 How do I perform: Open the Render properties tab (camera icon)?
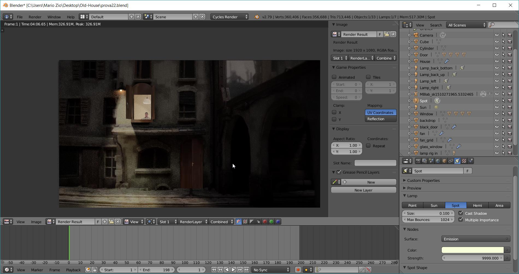[x=418, y=161]
